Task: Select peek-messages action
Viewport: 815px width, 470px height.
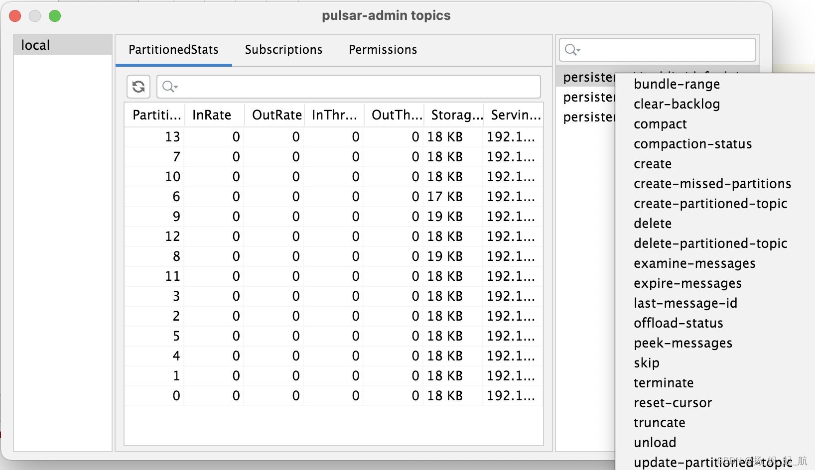Action: point(683,343)
